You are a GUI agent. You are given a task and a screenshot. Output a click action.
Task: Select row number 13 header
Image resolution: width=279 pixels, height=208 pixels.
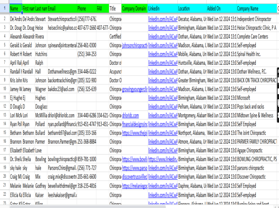pyautogui.click(x=5, y=115)
